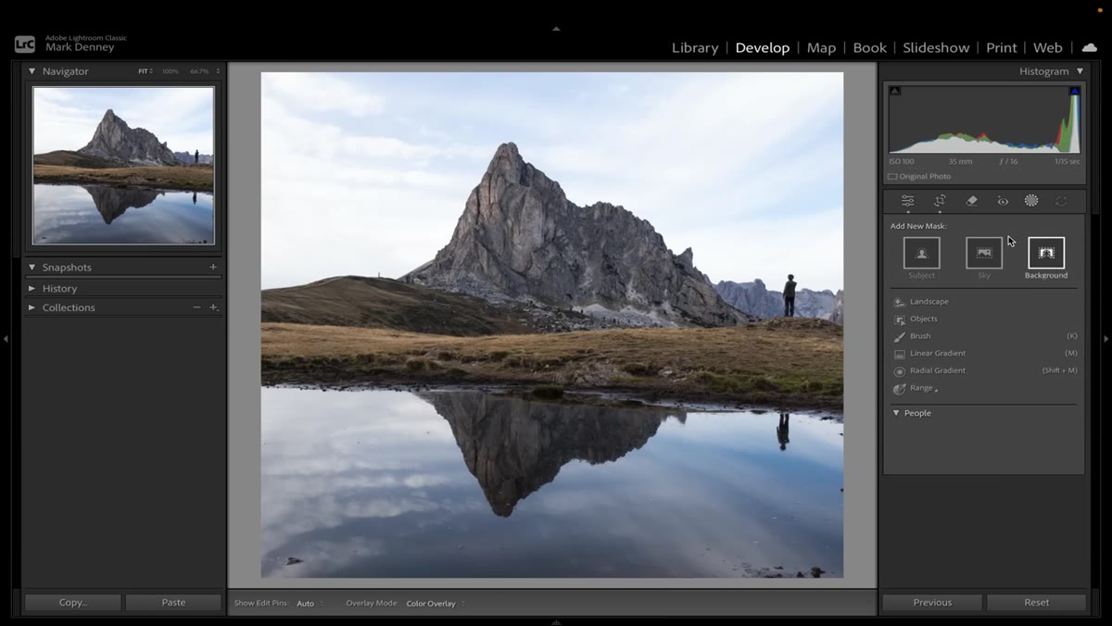This screenshot has width=1112, height=626.
Task: Create a Select Subject mask
Action: [921, 253]
